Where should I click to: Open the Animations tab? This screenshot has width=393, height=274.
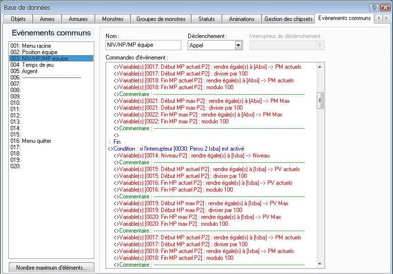coord(241,19)
